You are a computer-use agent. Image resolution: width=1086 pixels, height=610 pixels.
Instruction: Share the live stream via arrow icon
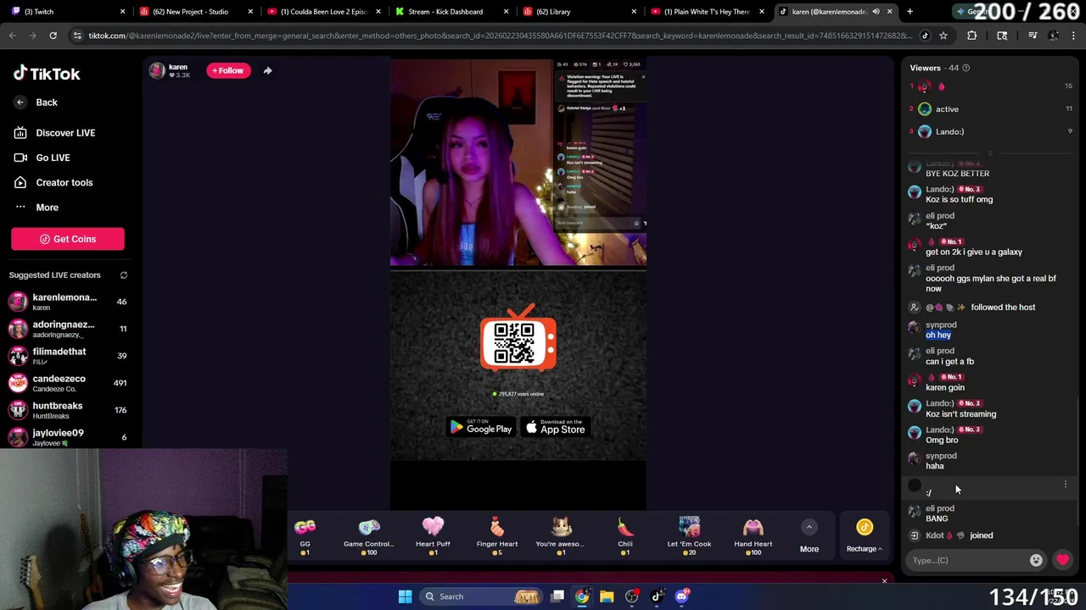click(x=267, y=70)
